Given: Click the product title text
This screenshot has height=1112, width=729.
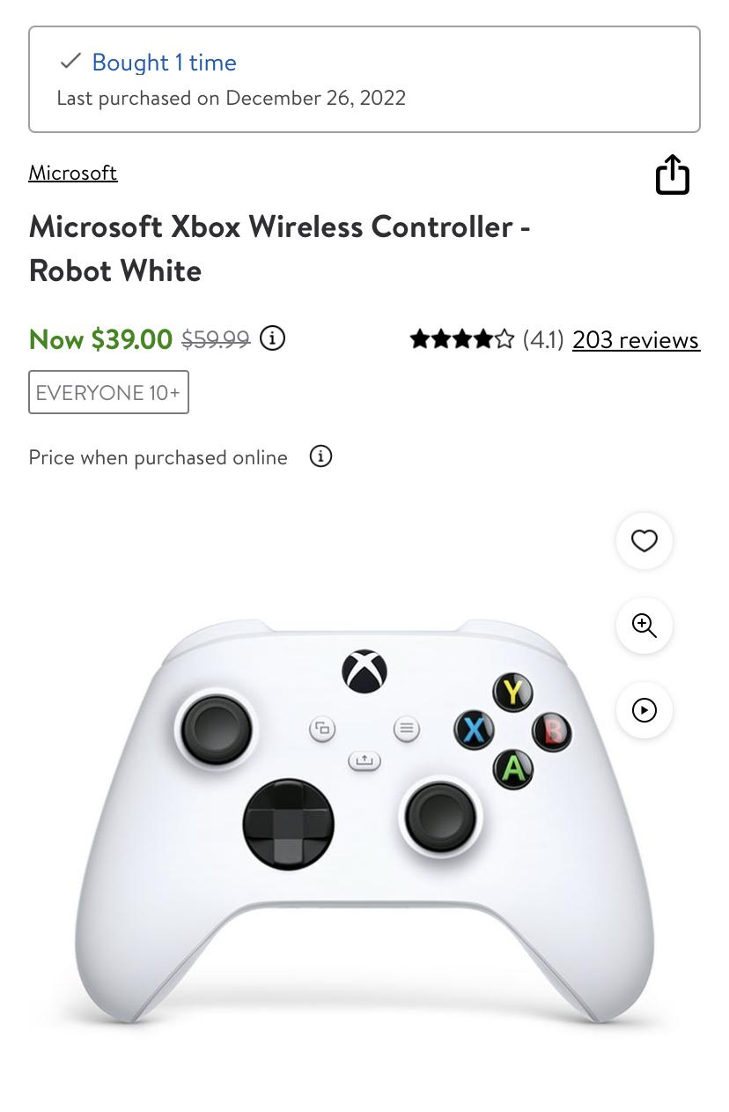Looking at the screenshot, I should pos(279,248).
